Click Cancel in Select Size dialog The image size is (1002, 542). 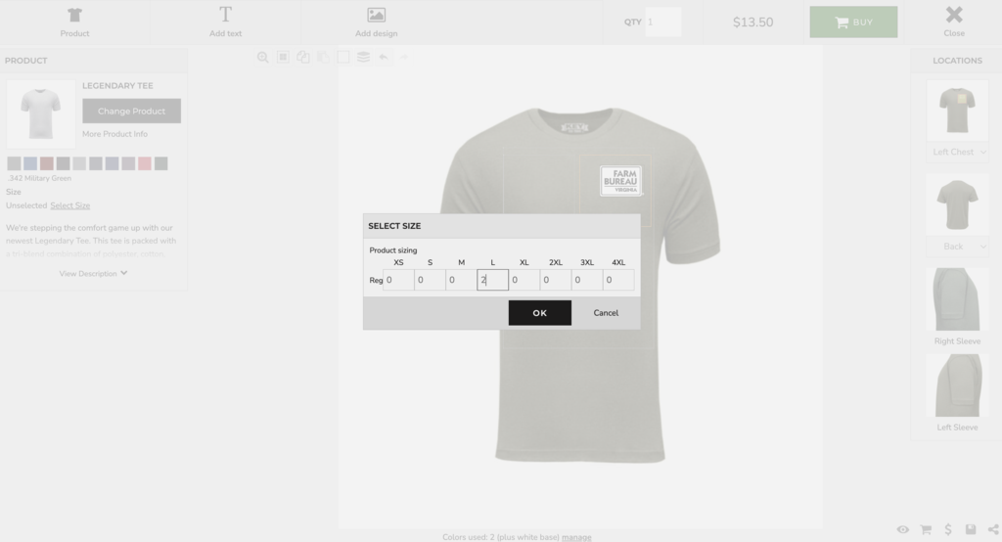(x=606, y=313)
